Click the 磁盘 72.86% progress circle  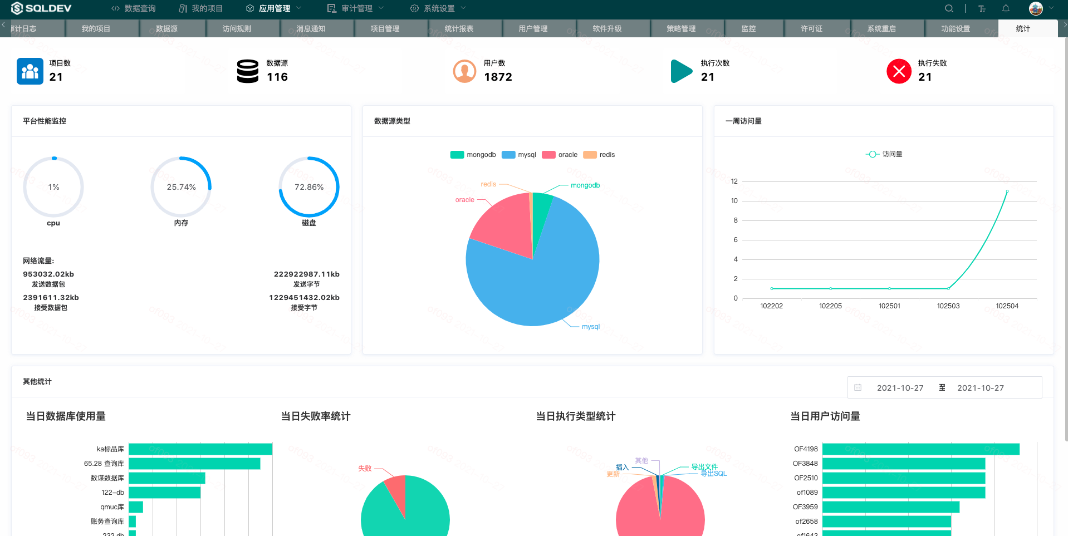[x=309, y=187]
